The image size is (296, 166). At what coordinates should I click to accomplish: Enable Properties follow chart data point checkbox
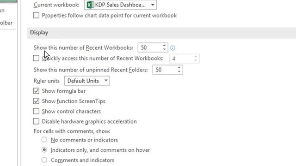point(36,15)
